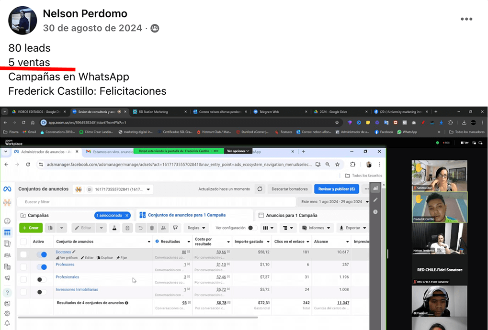The image size is (488, 330).
Task: Switch on the Ver configuración toggle
Action: (252, 228)
